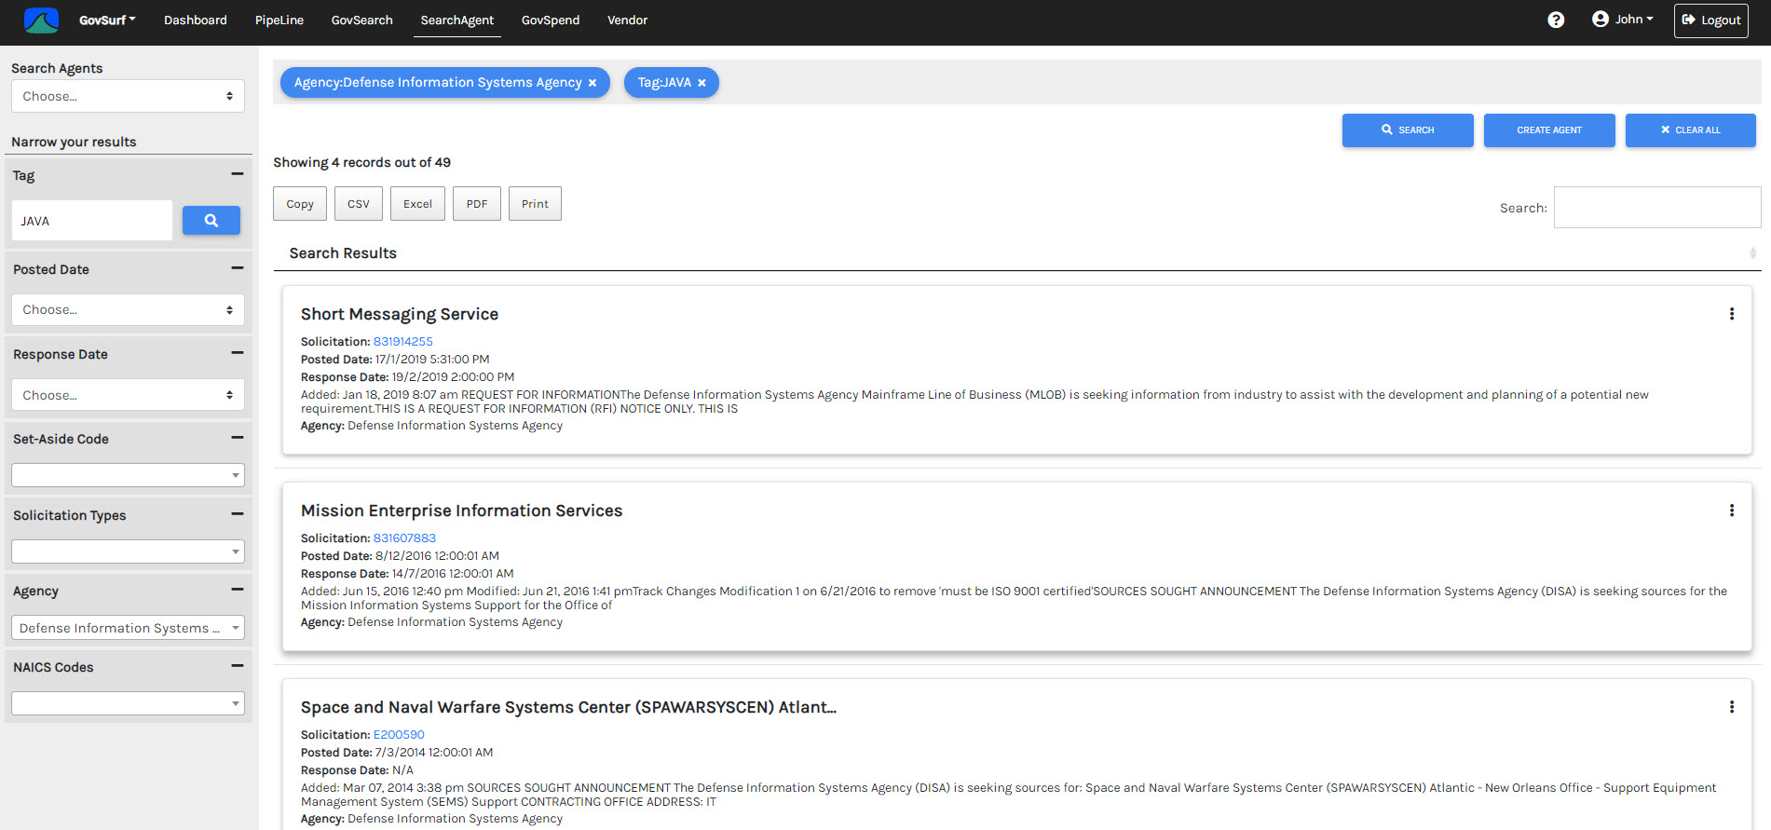The height and width of the screenshot is (830, 1771).
Task: Remove the Defense Information Systems Agency filter chip
Action: (593, 83)
